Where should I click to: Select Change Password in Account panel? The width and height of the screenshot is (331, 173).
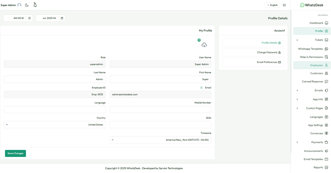pos(253,53)
